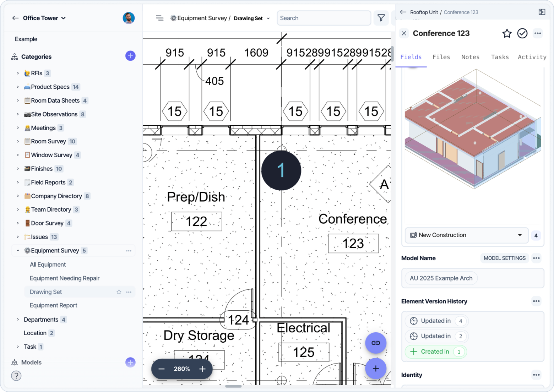Favorite Conference 123 with the star

coord(507,33)
